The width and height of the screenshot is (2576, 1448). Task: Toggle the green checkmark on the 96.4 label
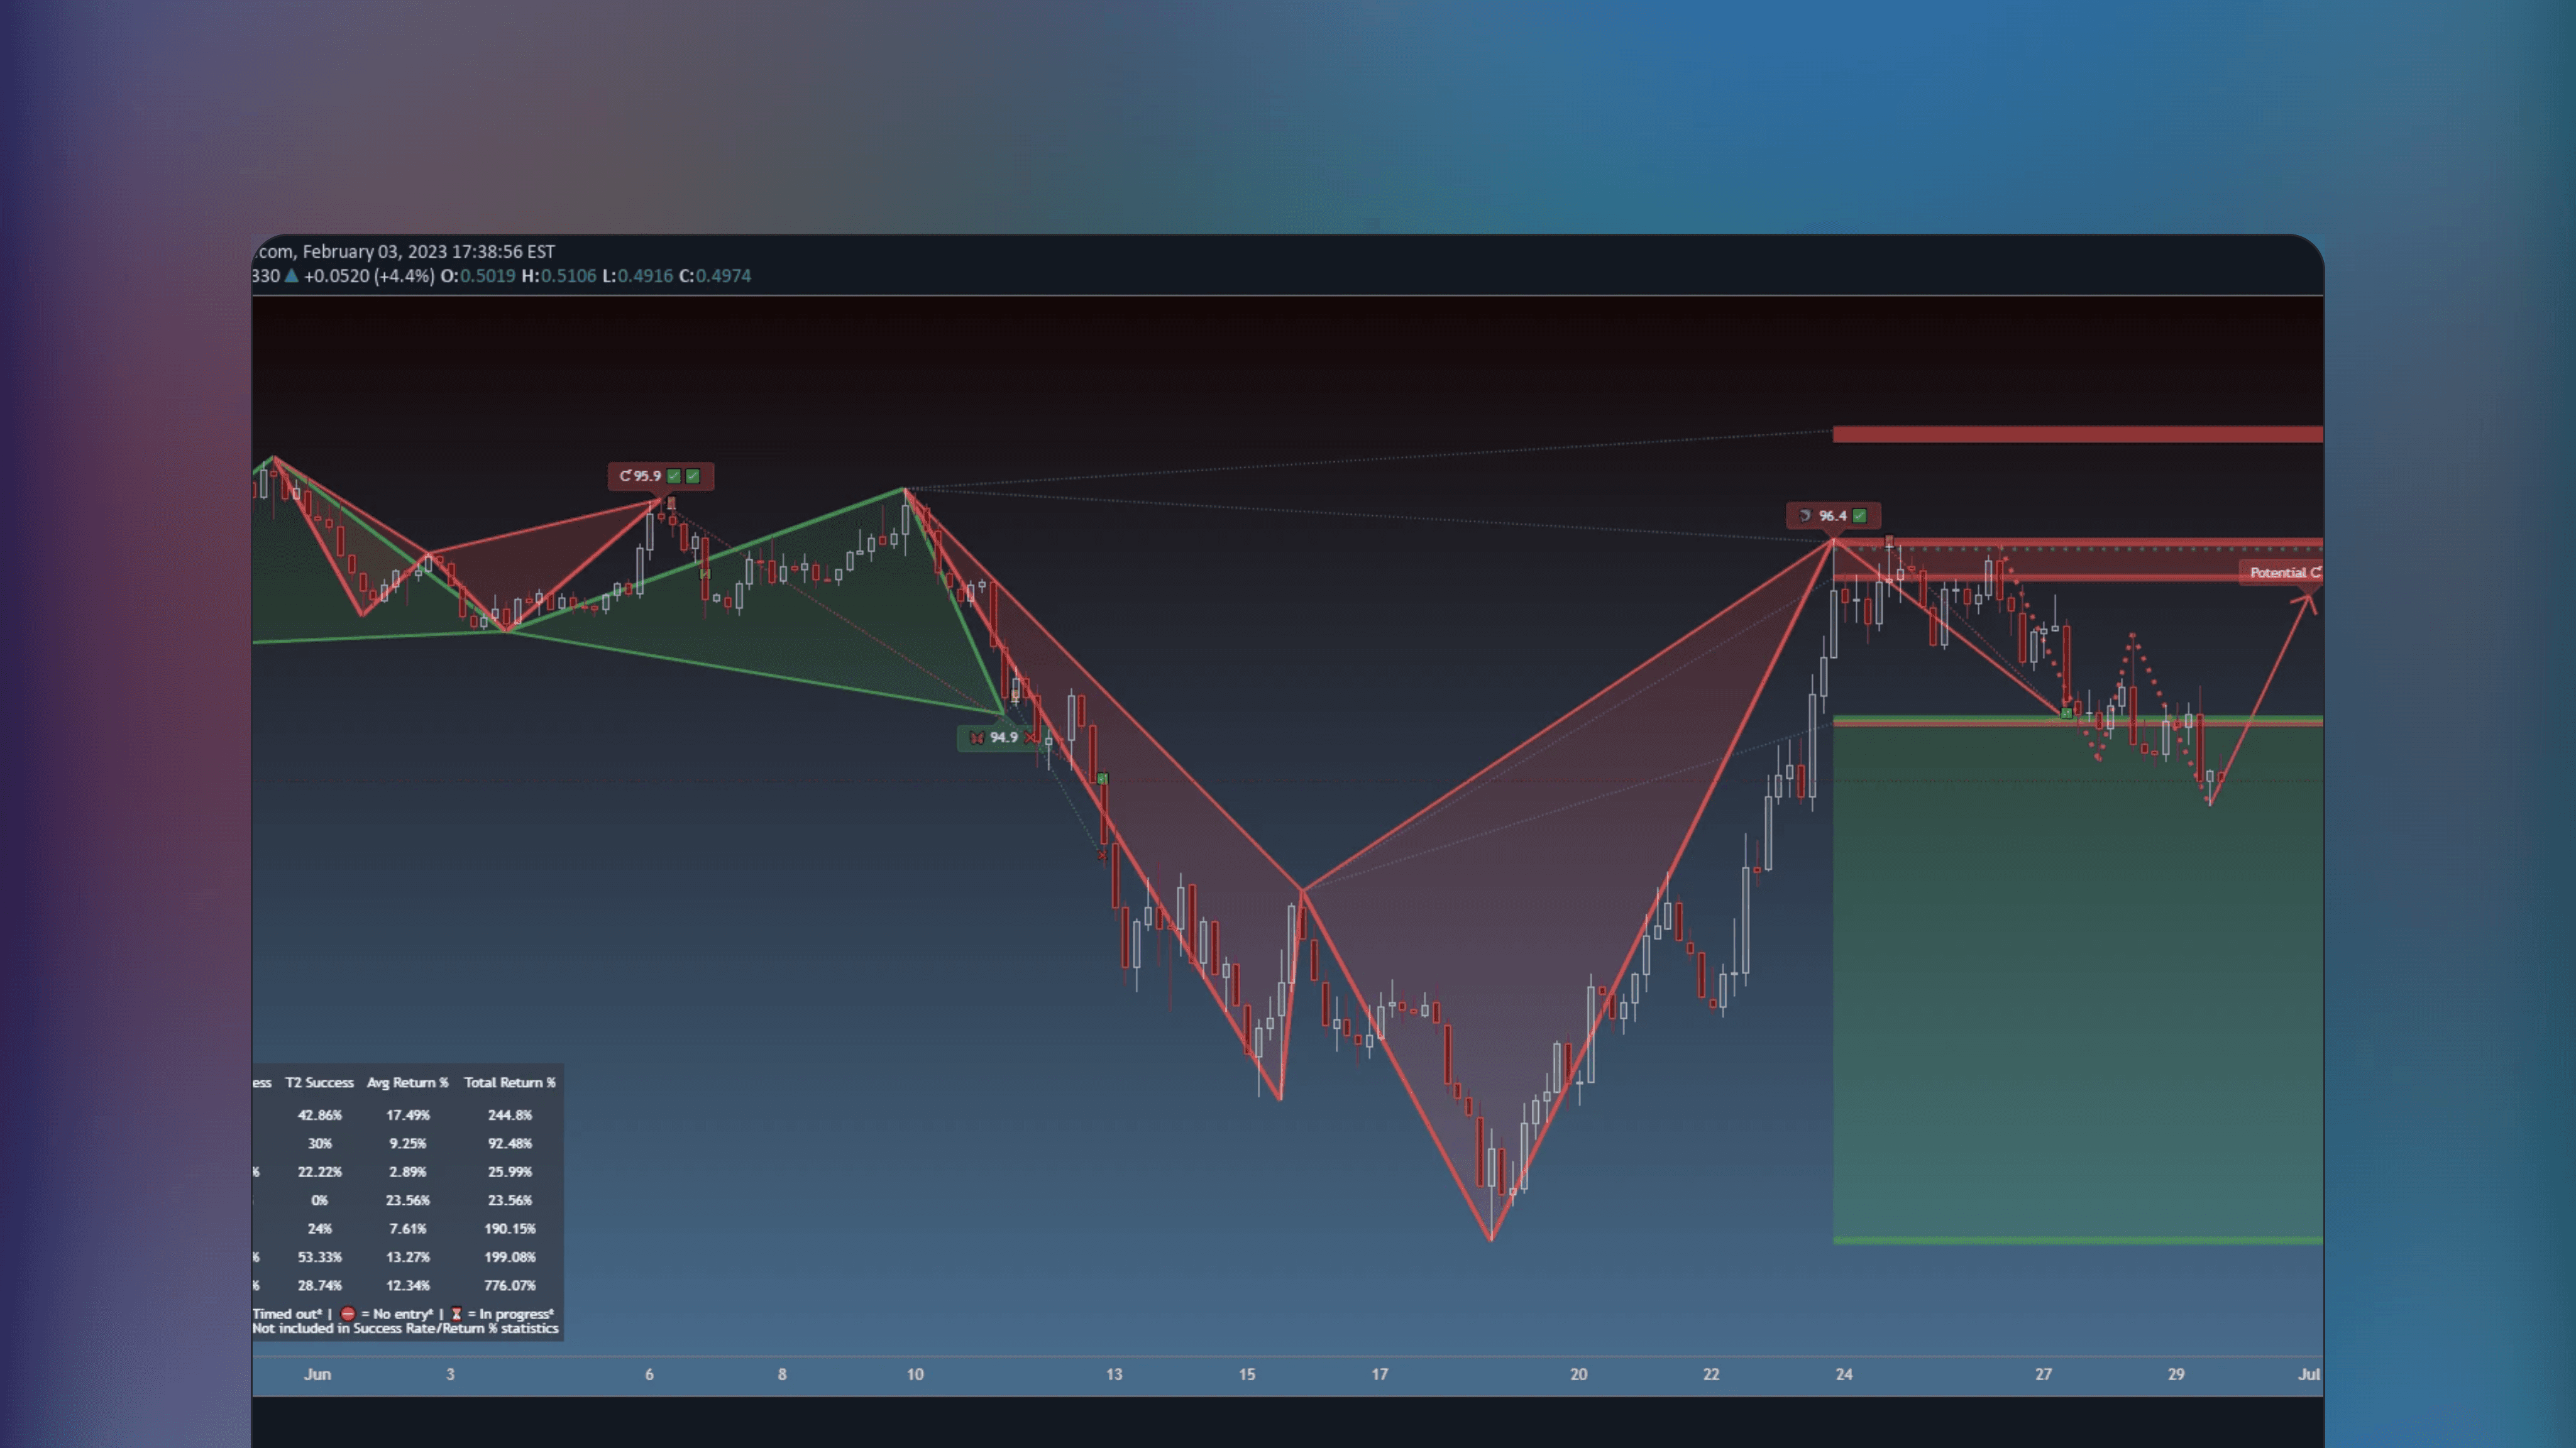click(1860, 517)
